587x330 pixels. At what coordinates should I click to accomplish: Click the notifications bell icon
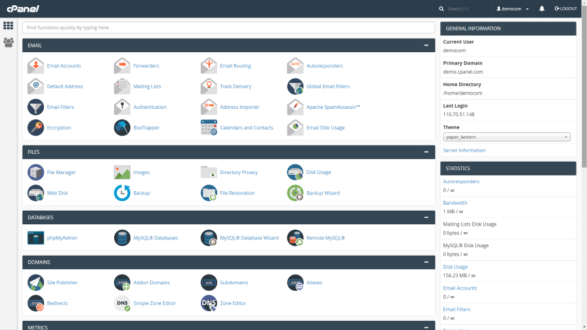click(542, 8)
